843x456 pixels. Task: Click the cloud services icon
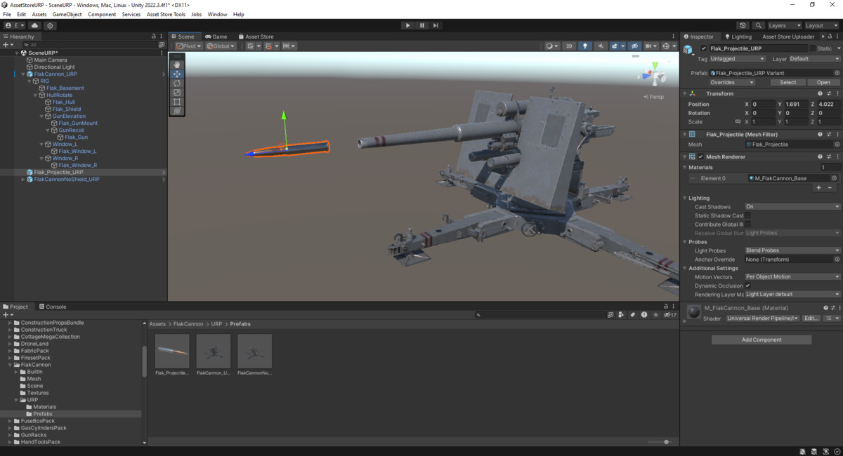tap(34, 25)
